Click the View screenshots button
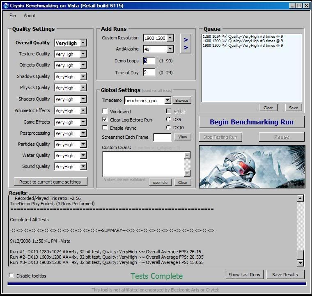The image size is (312, 296). pos(183,137)
